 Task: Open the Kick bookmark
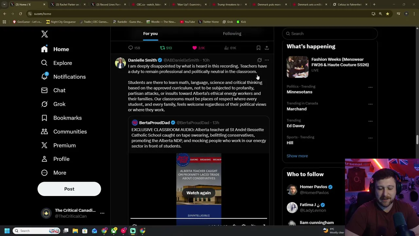click(x=241, y=22)
